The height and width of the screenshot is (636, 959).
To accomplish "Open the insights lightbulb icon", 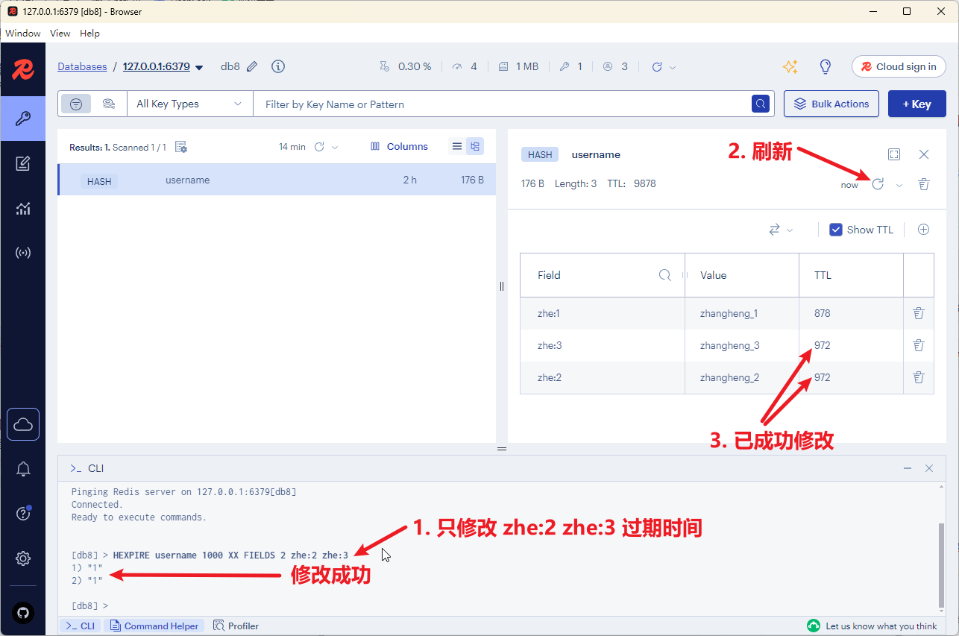I will coord(826,66).
